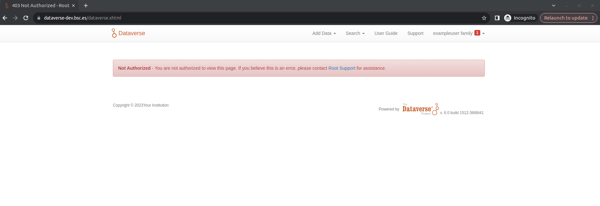Open Support from the navbar
The height and width of the screenshot is (206, 600).
coord(415,33)
